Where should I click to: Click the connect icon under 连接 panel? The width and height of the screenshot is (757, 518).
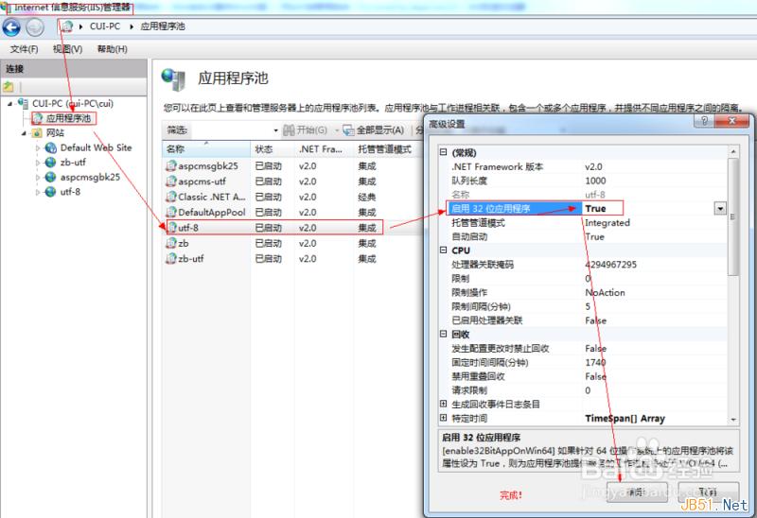9,87
